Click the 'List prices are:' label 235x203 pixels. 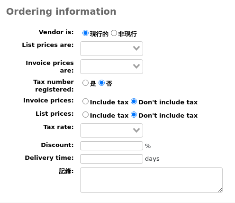[x=48, y=45]
